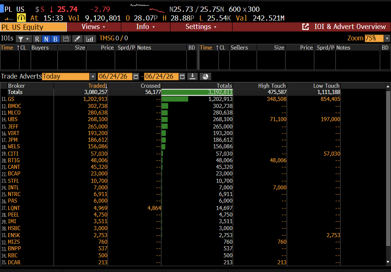391x272 pixels.
Task: Open the Settings menu
Action: [x=201, y=27]
